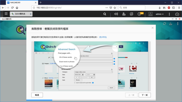Open QTS more options vertical dots

(169, 14)
